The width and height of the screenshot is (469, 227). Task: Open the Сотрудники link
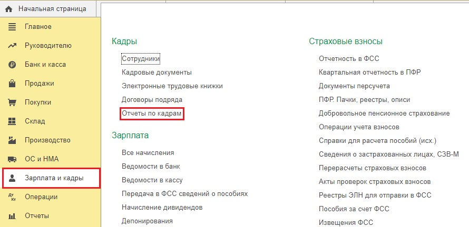(141, 59)
